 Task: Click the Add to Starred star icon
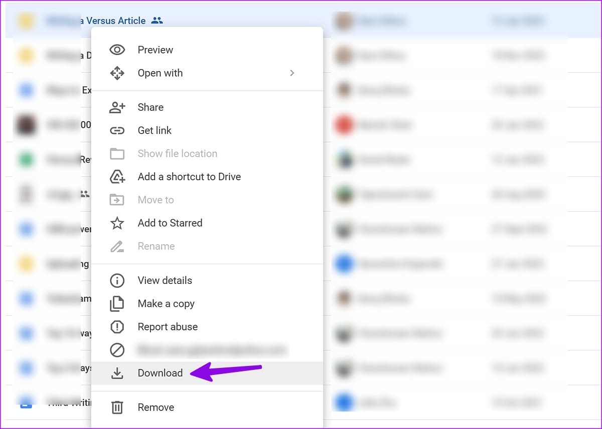point(117,223)
